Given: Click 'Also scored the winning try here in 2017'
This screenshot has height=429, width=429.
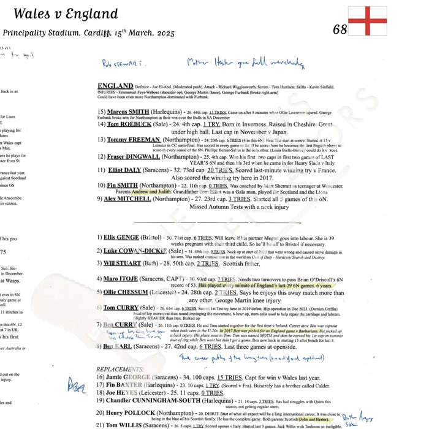Looking at the screenshot, I should (222, 178).
